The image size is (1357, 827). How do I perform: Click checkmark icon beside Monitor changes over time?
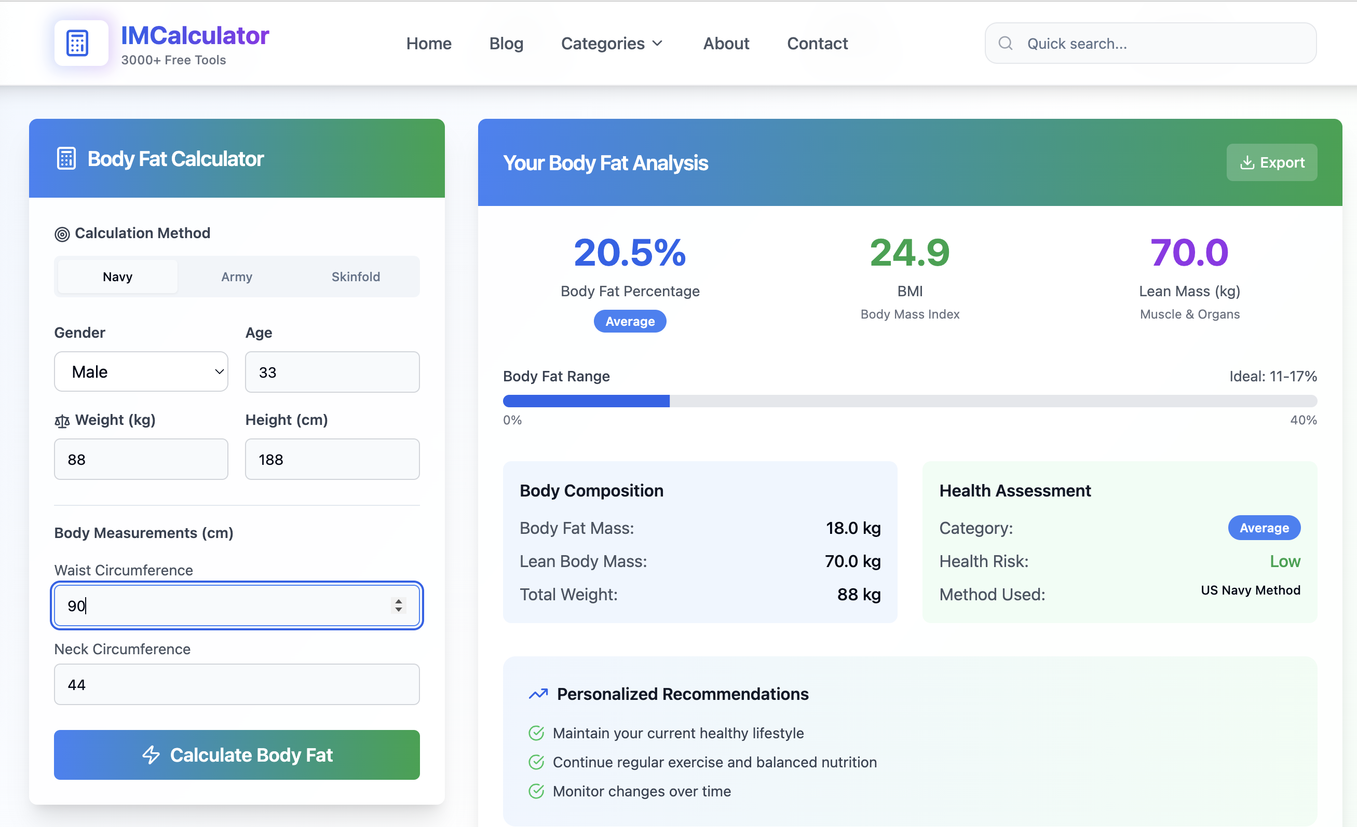536,791
